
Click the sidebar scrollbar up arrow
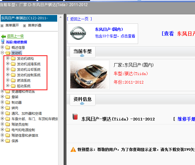tap(61, 17)
